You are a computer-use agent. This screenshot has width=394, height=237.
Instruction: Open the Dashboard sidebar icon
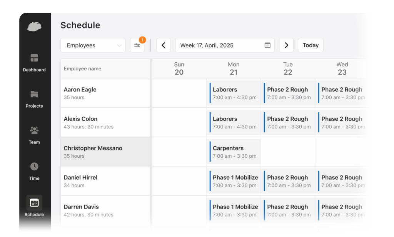(x=34, y=58)
